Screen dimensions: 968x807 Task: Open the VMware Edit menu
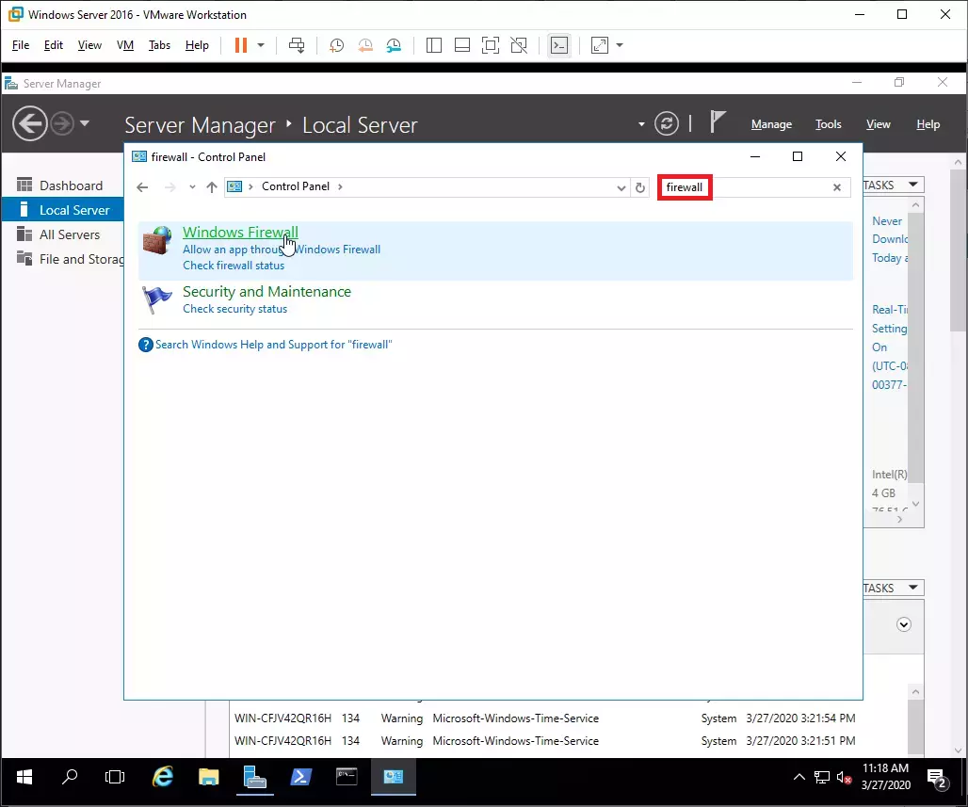[53, 45]
